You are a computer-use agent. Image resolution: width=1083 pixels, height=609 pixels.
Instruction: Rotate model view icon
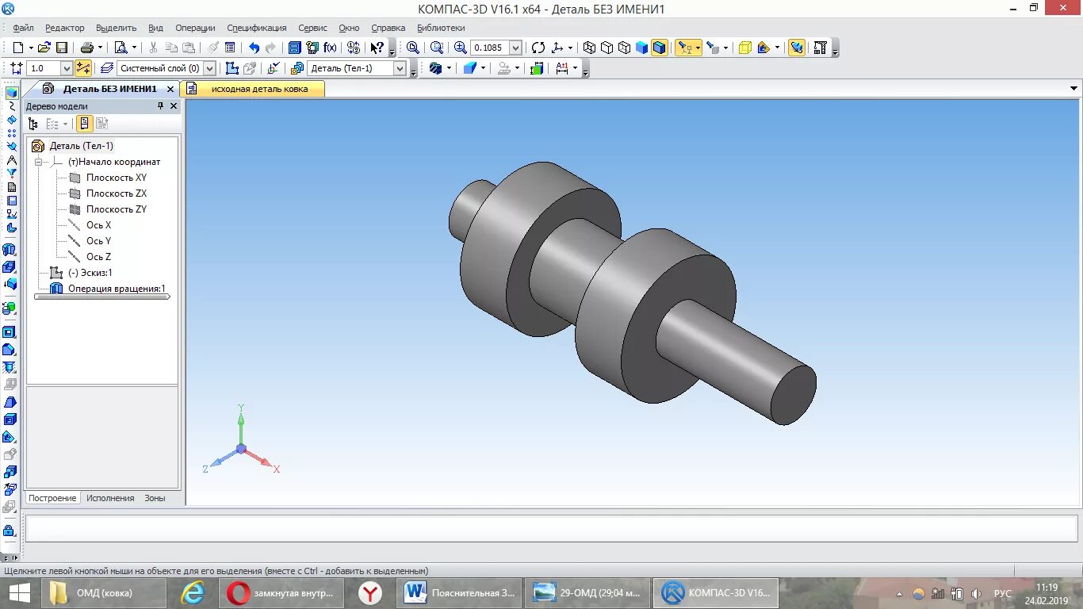point(538,48)
